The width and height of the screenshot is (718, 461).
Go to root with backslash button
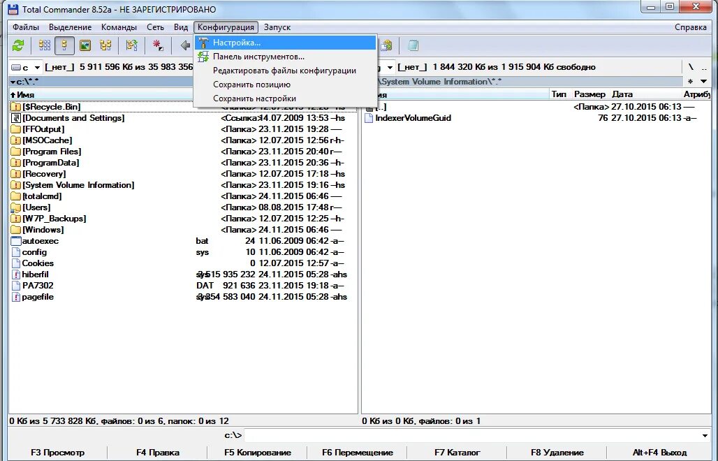[691, 67]
